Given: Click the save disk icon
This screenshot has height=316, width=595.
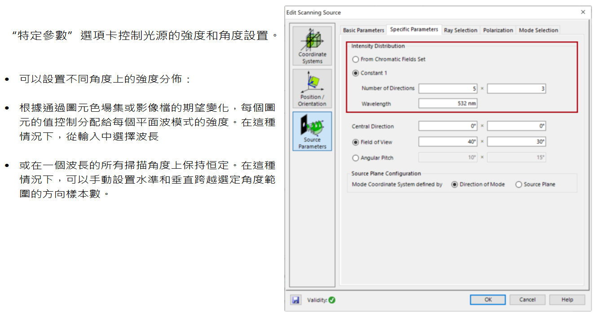Looking at the screenshot, I should [295, 300].
